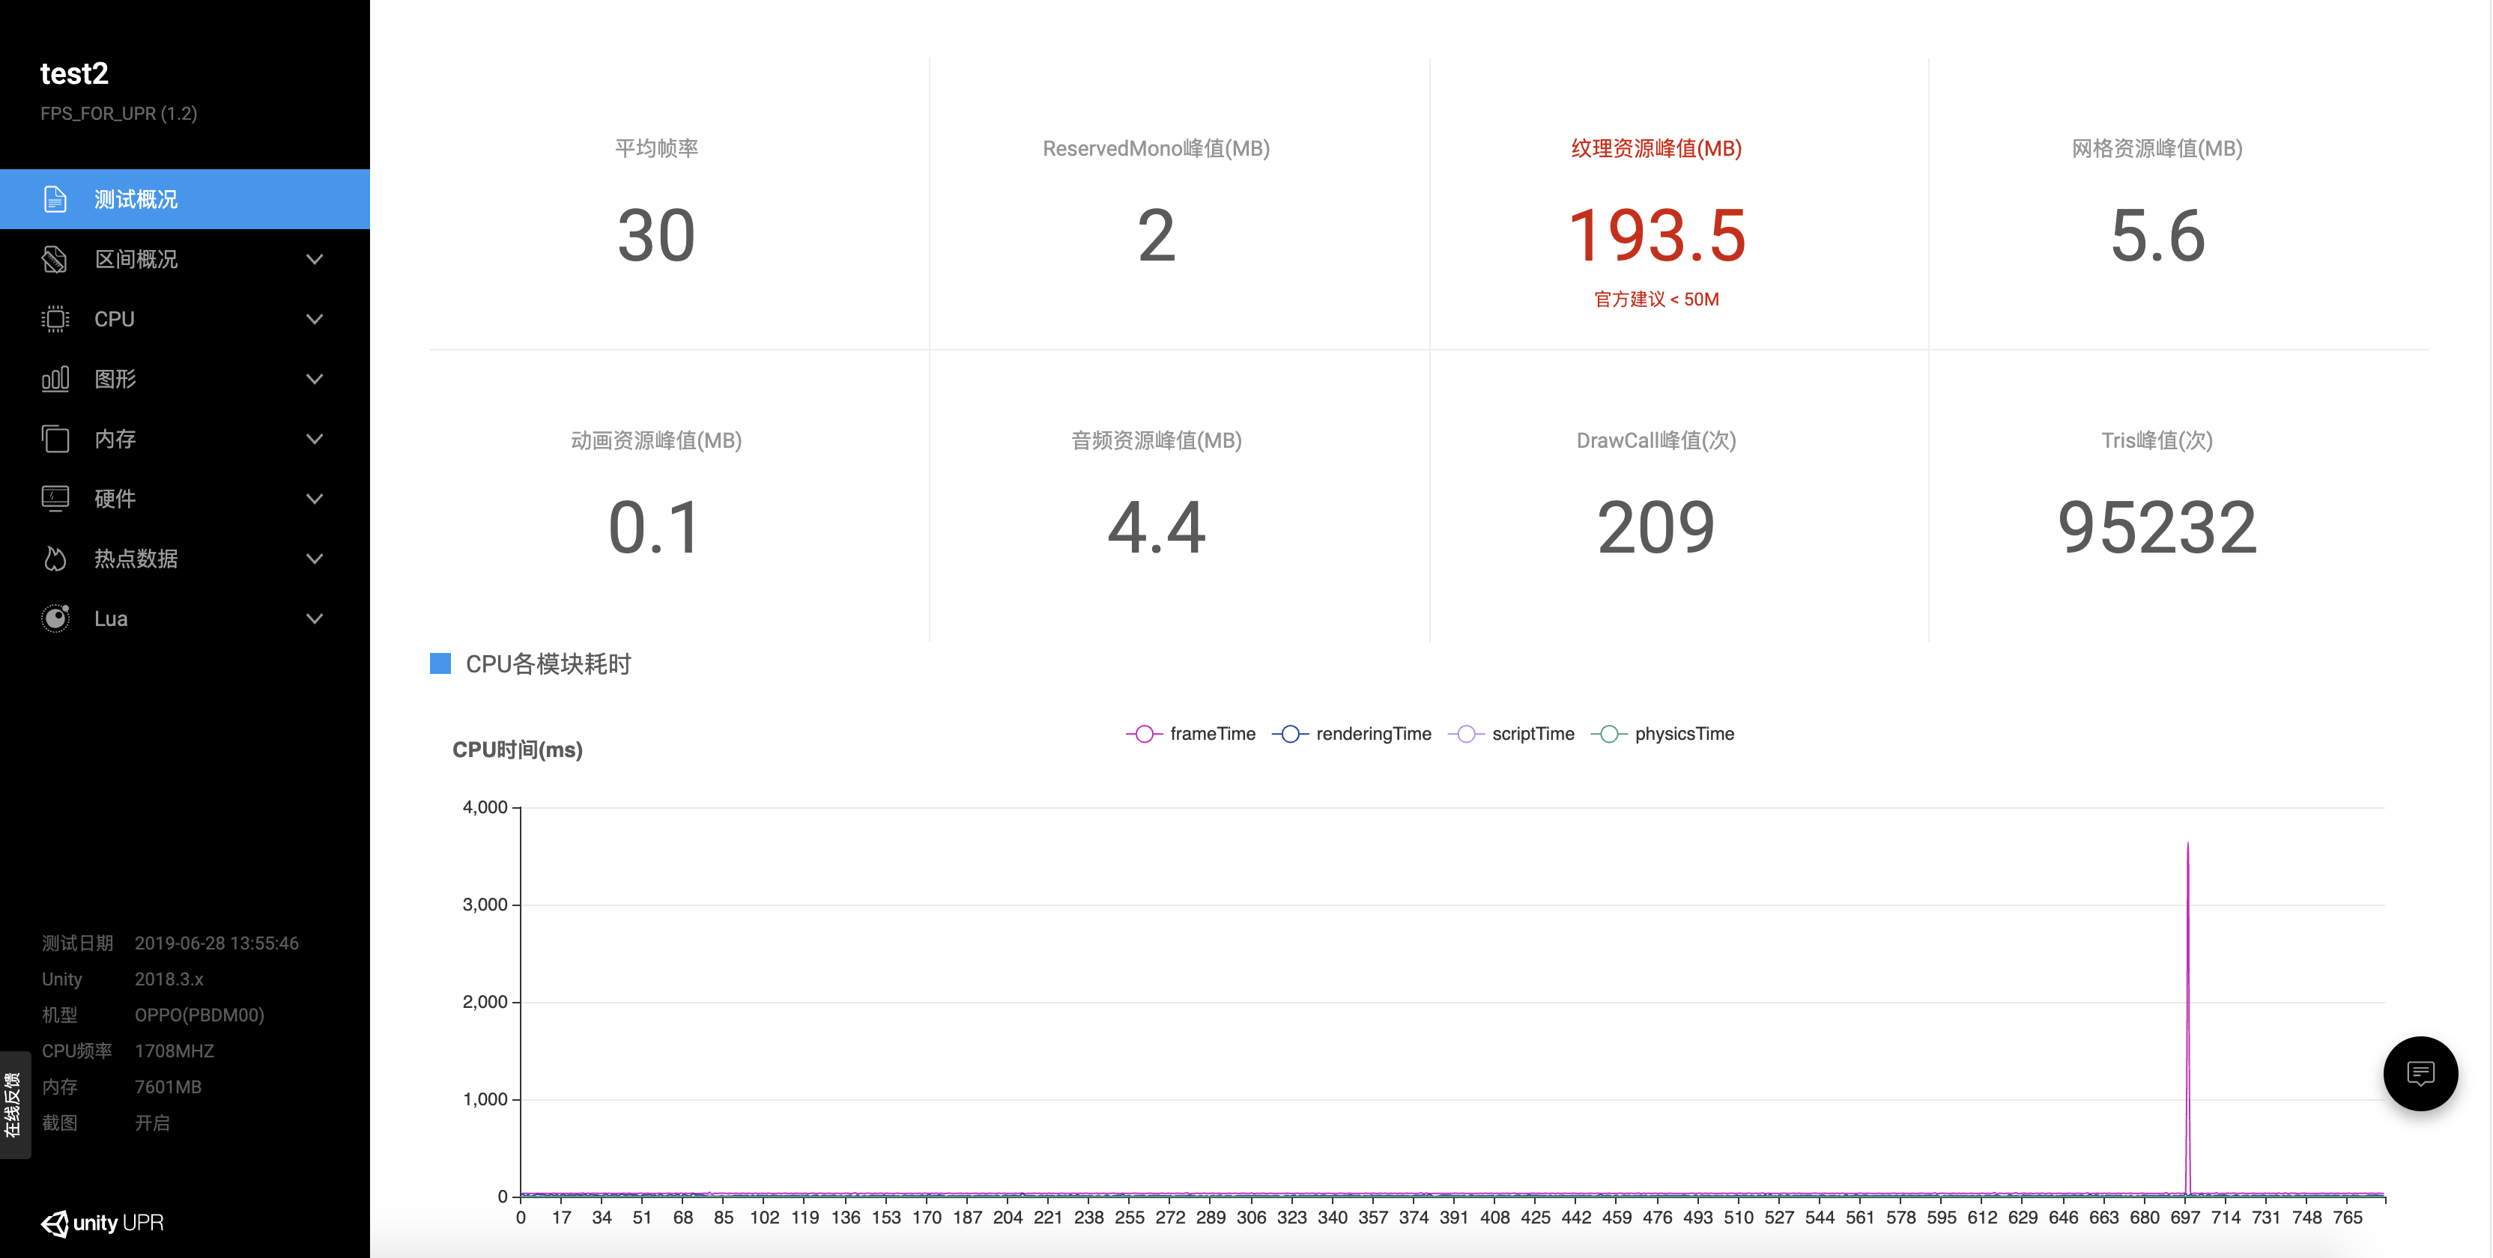Screen dimensions: 2493x1258
Task: Click the unity UPR logo link
Action: point(103,1223)
